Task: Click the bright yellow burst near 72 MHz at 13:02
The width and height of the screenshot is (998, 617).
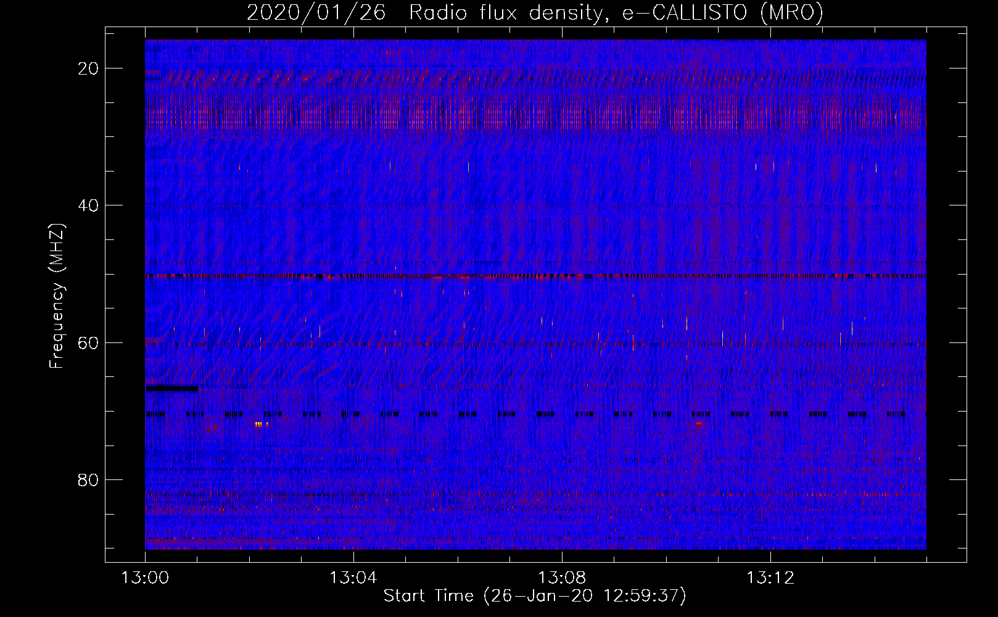Action: click(x=262, y=424)
